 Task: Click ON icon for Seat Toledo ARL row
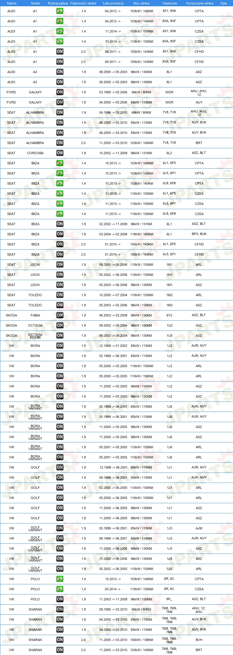[60, 295]
